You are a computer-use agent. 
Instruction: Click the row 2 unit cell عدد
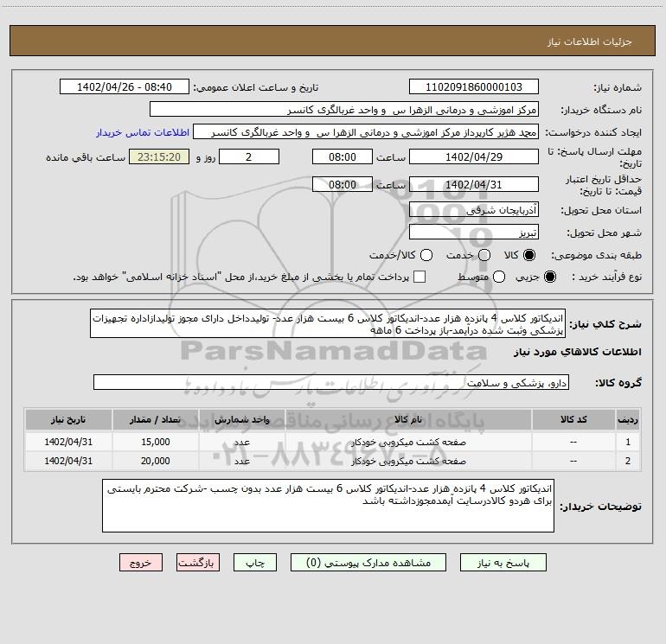pos(242,461)
